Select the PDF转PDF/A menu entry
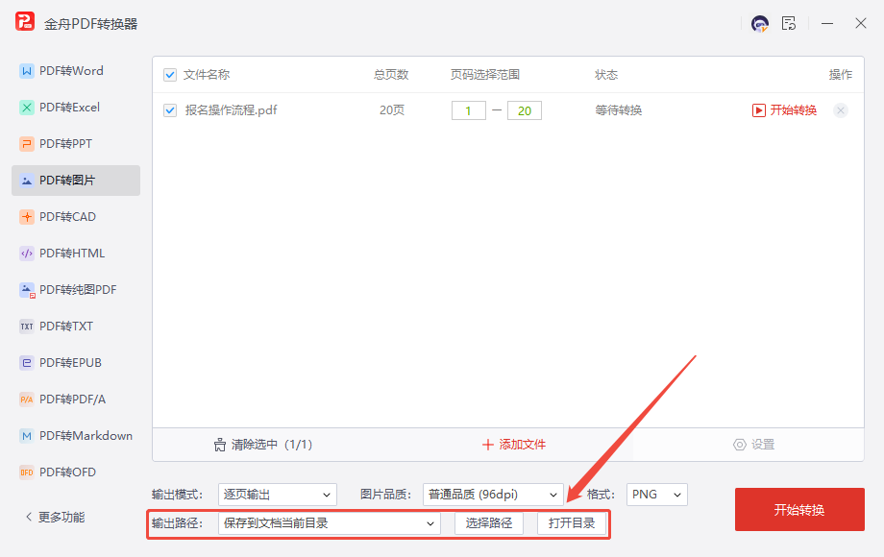Screen dimensions: 884x557 click(76, 400)
